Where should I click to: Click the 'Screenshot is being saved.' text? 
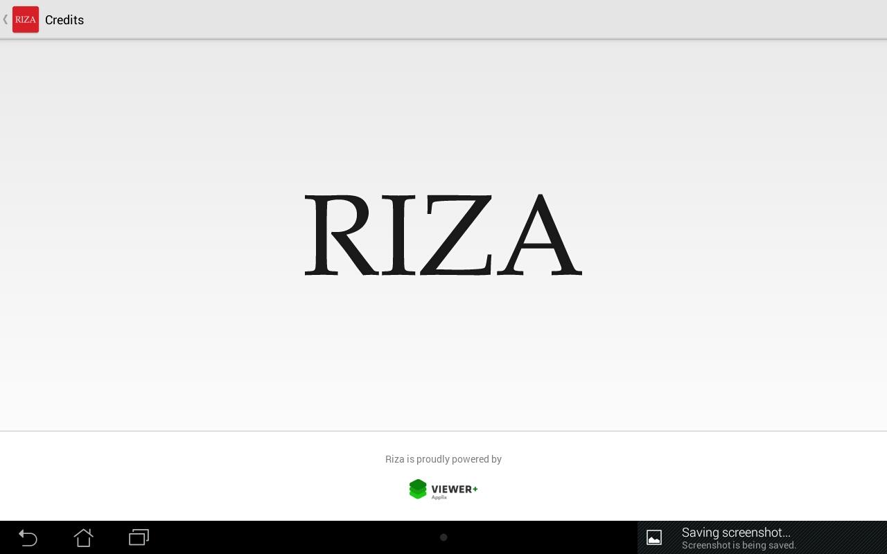[739, 546]
